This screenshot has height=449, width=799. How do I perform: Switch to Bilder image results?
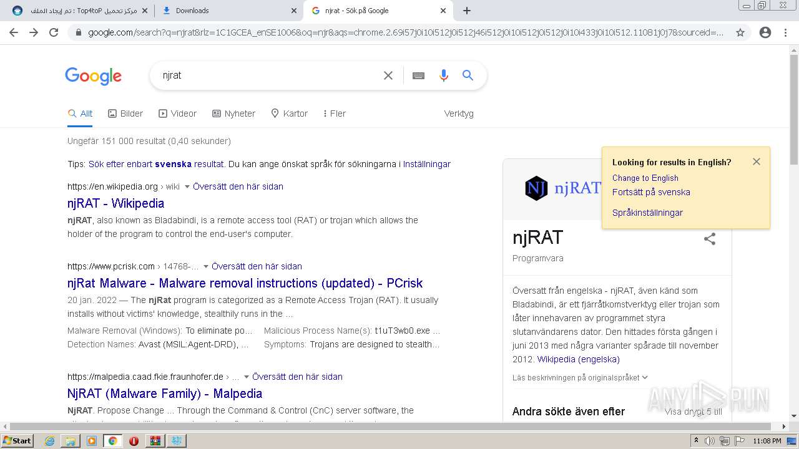125,113
